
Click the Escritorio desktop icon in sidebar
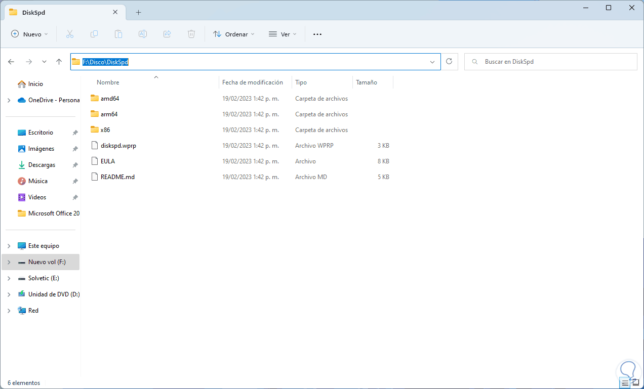coord(22,133)
